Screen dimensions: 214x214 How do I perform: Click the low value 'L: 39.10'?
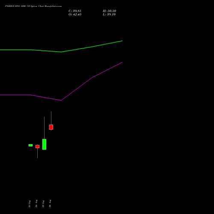point(109,15)
